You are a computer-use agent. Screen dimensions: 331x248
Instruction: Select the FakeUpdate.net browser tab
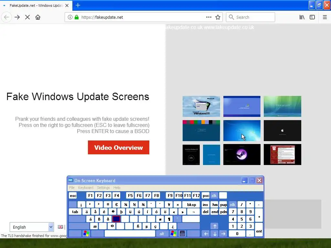coord(36,5)
